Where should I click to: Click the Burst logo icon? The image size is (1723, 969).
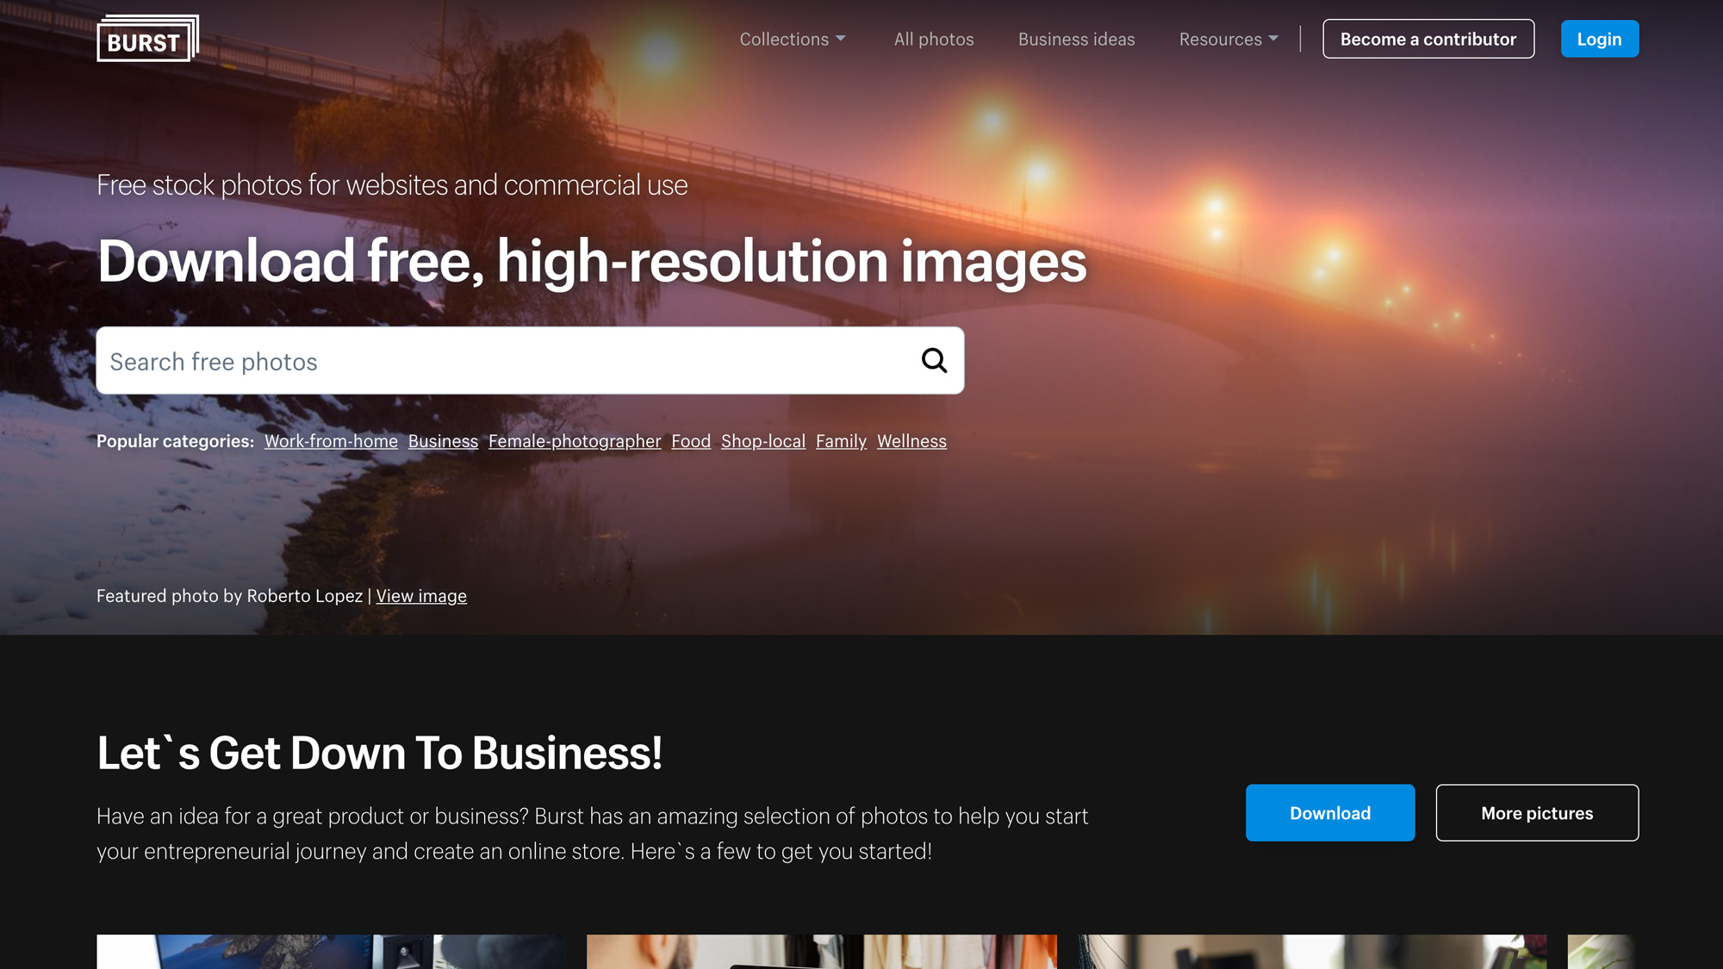coord(147,39)
